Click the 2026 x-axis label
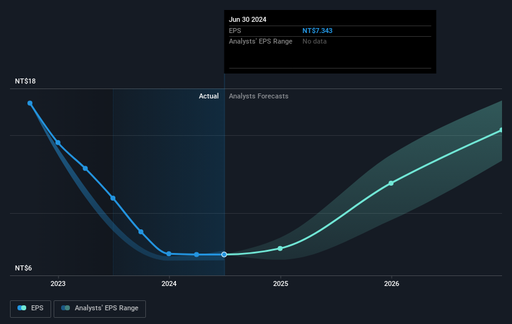Viewport: 512px width, 324px height. tap(392, 284)
